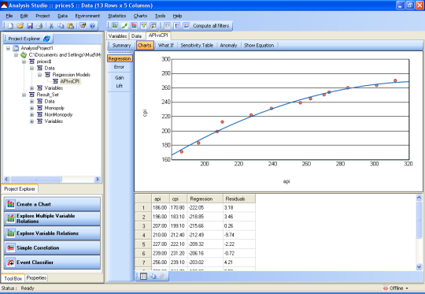Click the Create a Chart bar icon
The width and height of the screenshot is (425, 294).
10,204
